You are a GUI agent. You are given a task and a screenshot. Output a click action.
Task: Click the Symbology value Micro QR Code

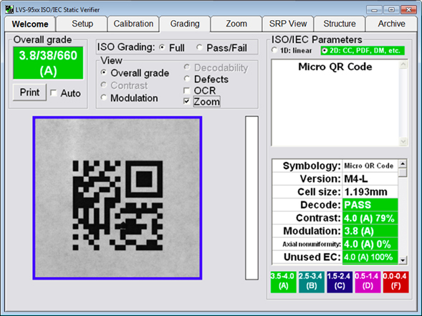coord(370,166)
